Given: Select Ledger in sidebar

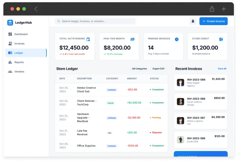Looking at the screenshot, I should coord(26,53).
